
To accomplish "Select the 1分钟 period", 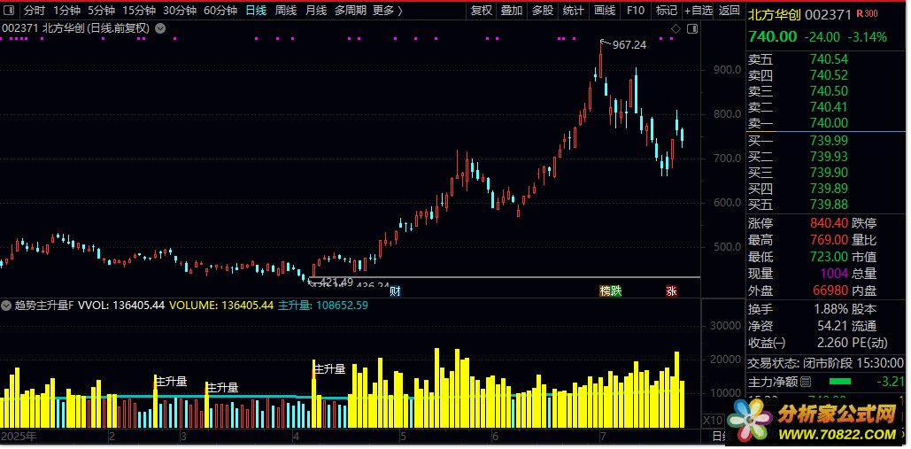I will (x=66, y=11).
